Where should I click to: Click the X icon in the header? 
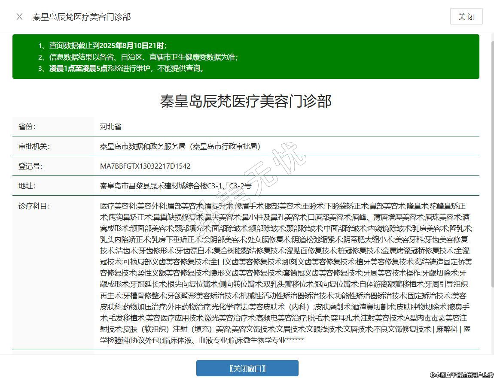point(19,17)
